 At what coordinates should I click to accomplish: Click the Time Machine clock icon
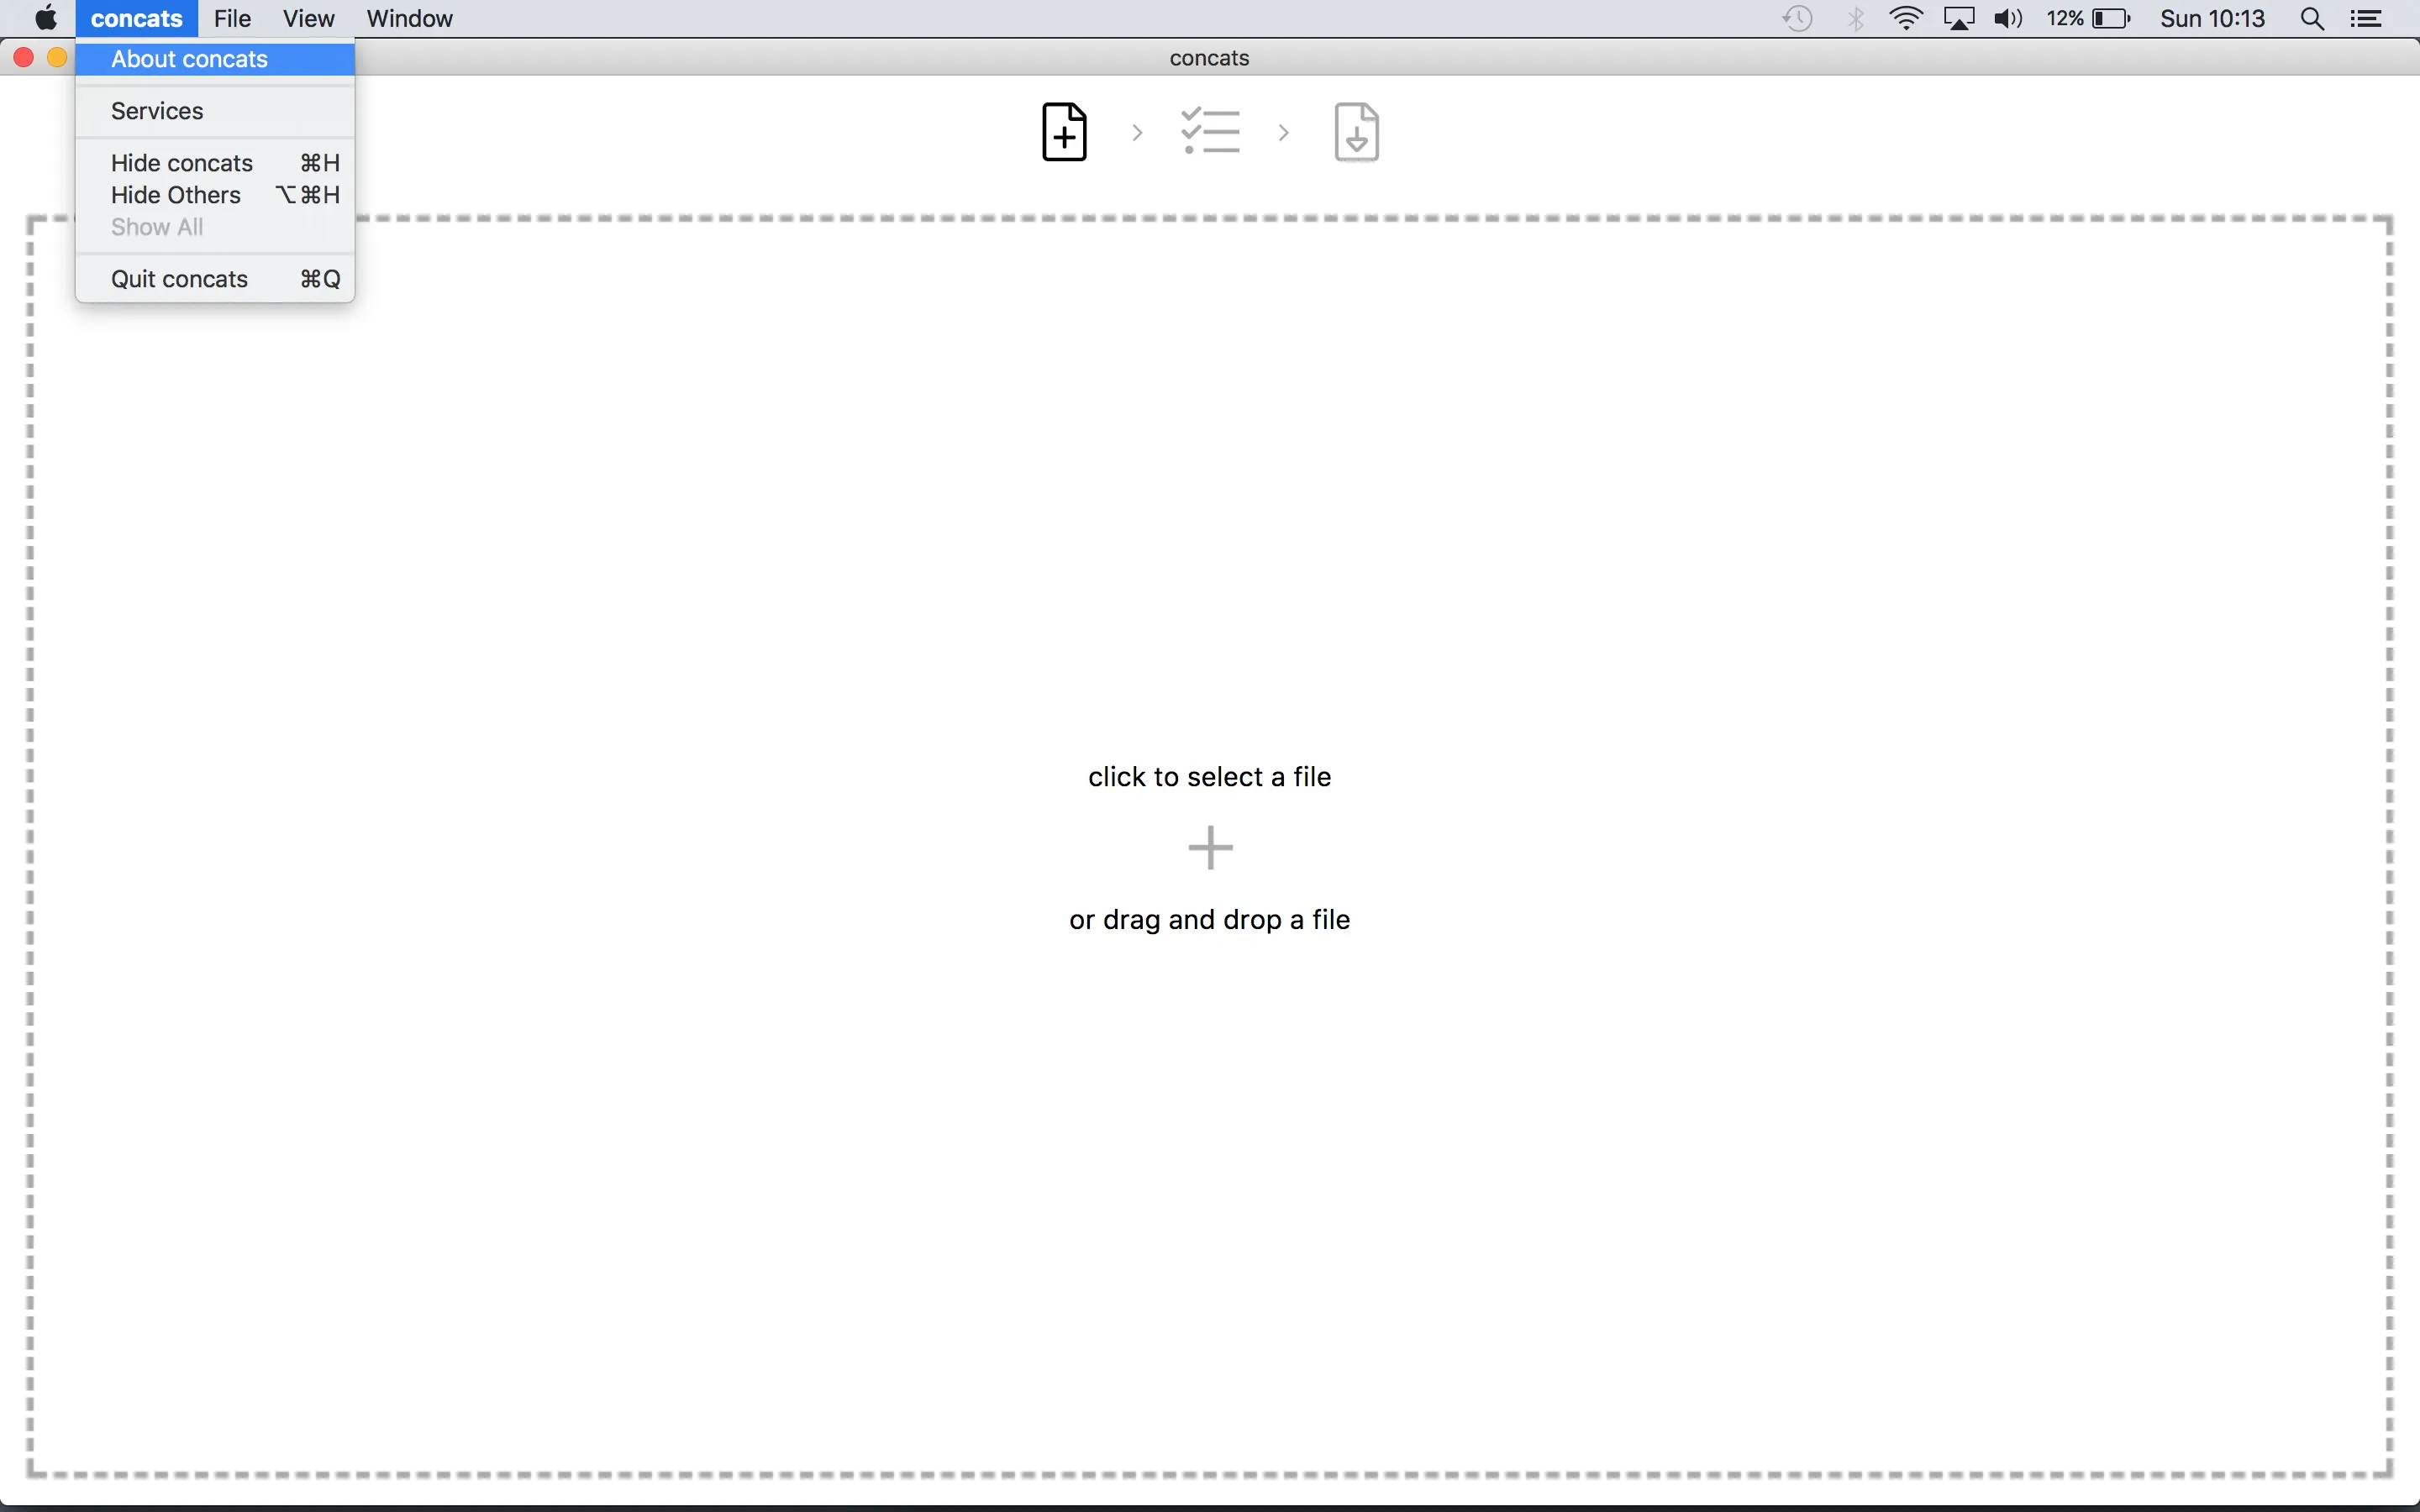click(1797, 19)
